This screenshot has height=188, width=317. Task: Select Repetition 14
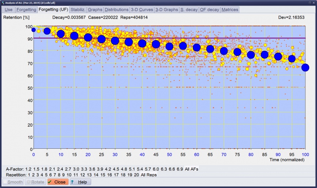pyautogui.click(x=96, y=175)
